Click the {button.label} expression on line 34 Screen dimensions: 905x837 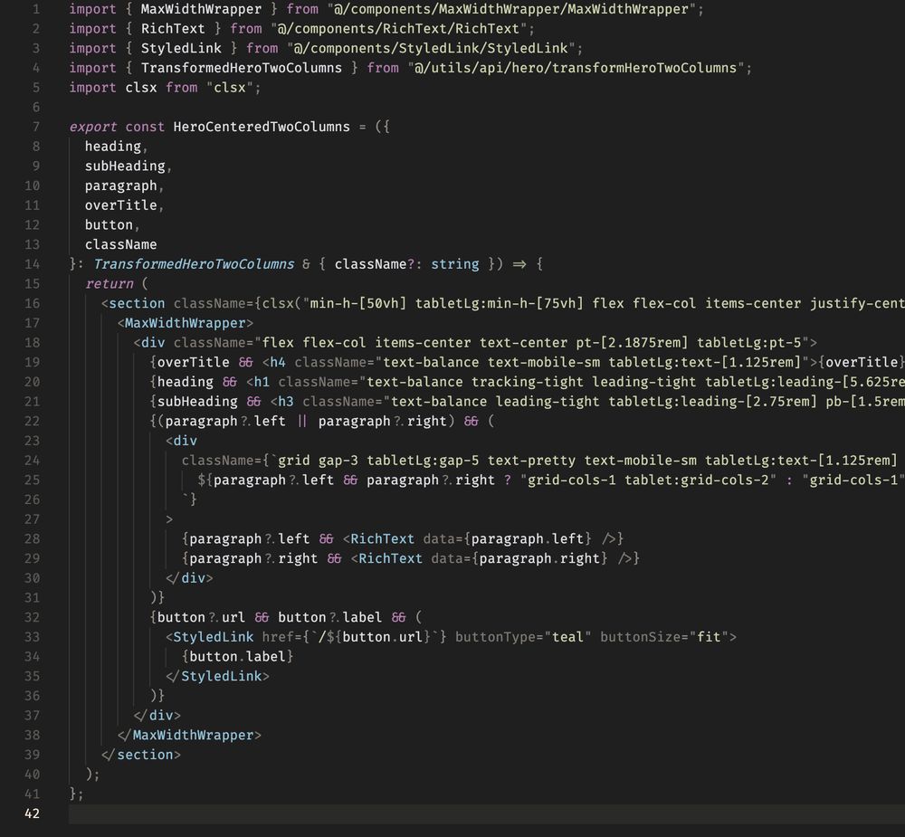[237, 657]
